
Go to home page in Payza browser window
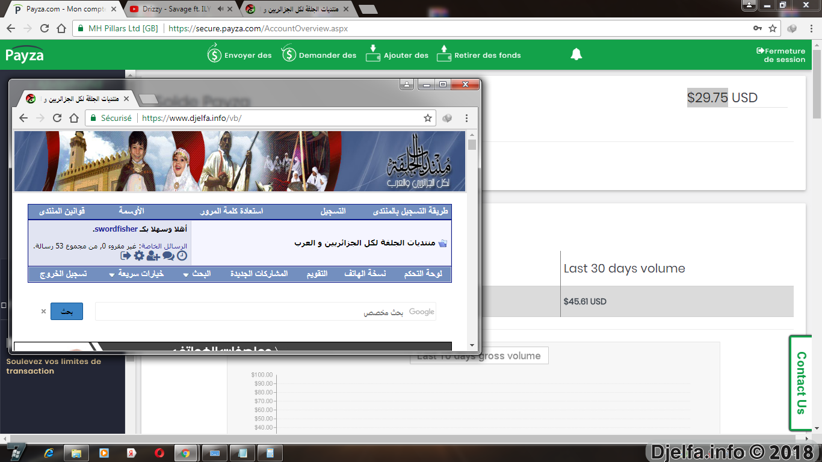(x=61, y=28)
